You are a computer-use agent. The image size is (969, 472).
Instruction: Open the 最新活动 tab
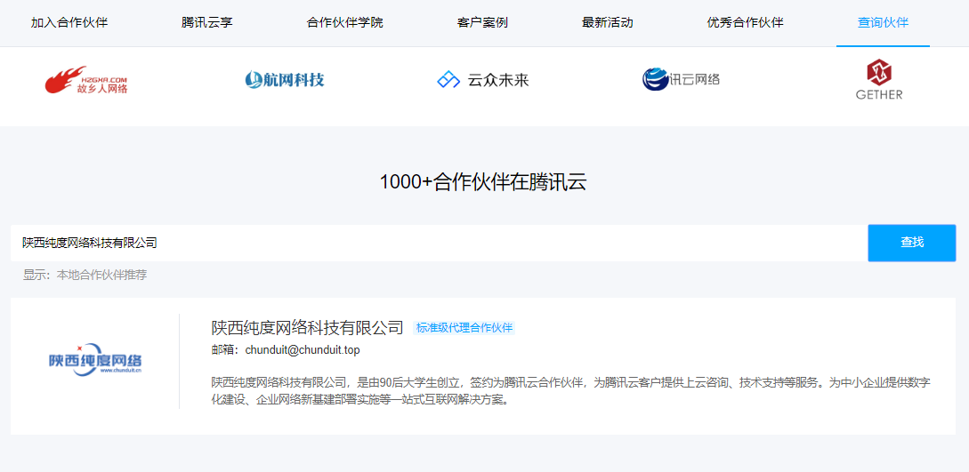point(608,23)
